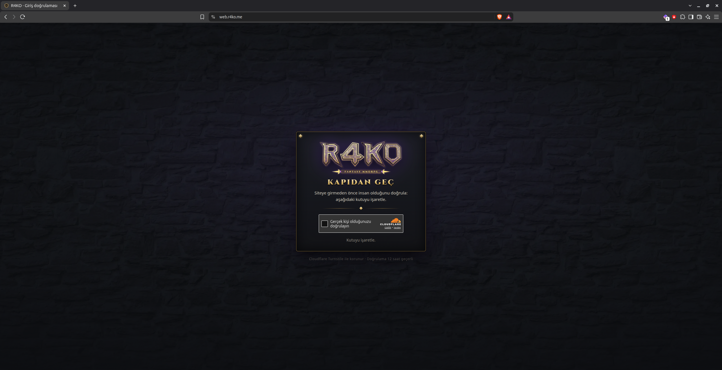The width and height of the screenshot is (722, 370).
Task: Open the red lock extension icon
Action: coord(674,17)
